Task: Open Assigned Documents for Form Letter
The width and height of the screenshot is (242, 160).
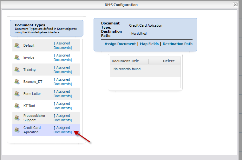Action: click(63, 94)
